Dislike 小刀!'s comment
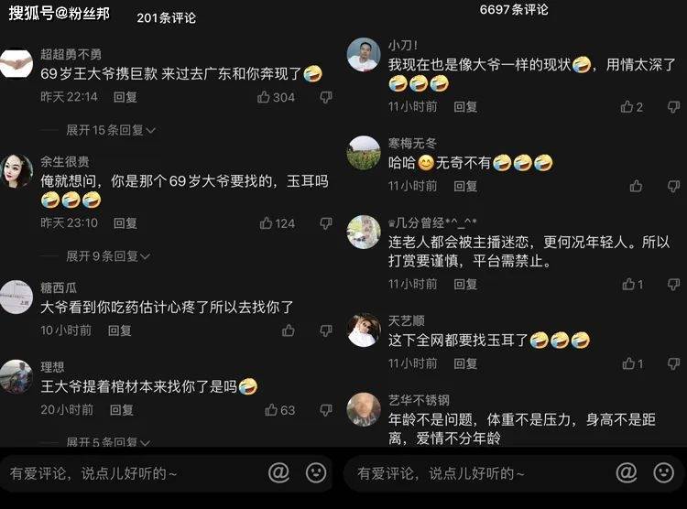The height and width of the screenshot is (509, 687). coord(673,106)
